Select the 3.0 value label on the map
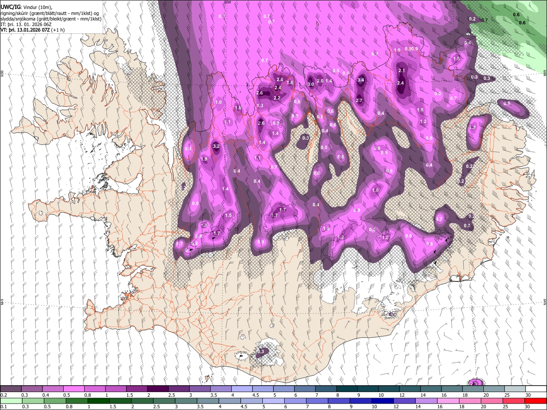The width and height of the screenshot is (547, 410). click(x=311, y=84)
